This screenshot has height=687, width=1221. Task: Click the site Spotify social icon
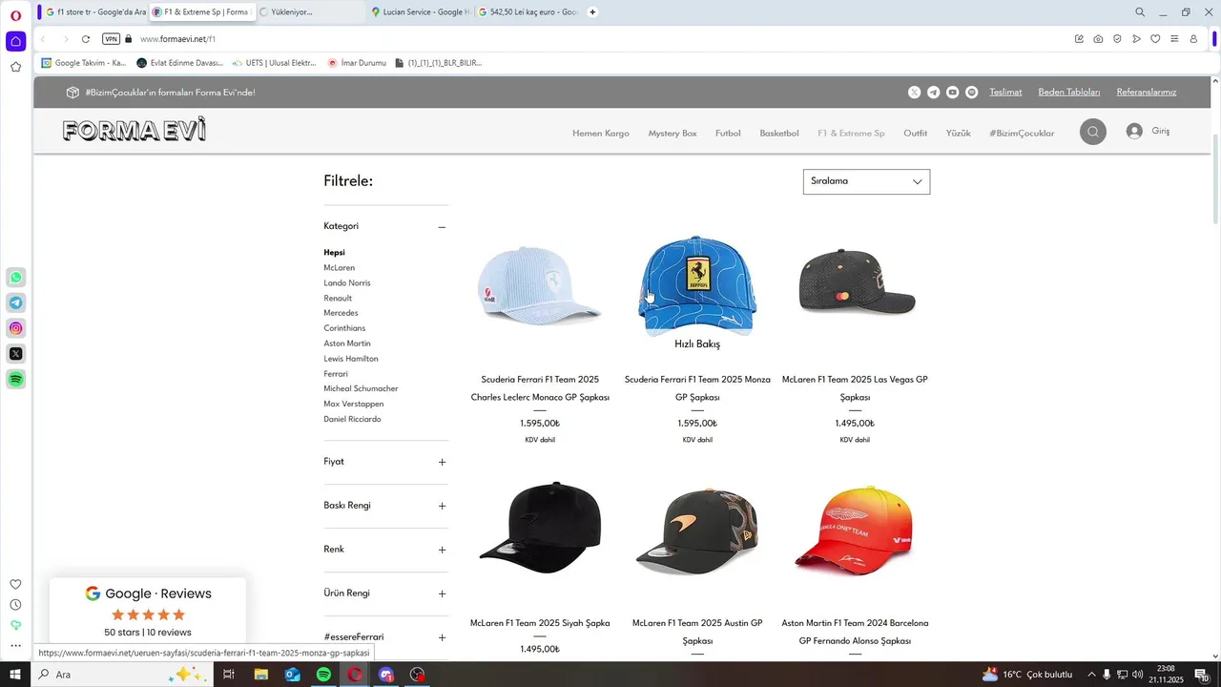click(972, 93)
